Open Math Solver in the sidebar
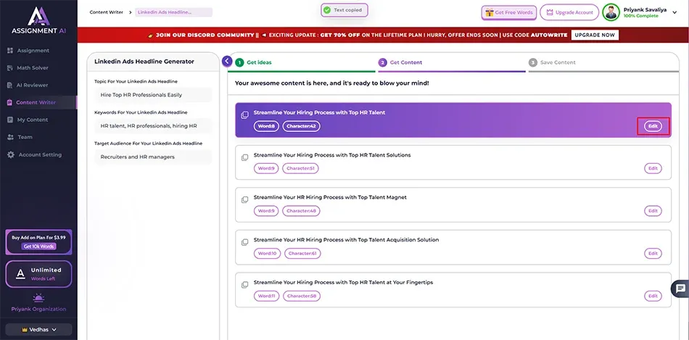The width and height of the screenshot is (689, 340). (33, 67)
